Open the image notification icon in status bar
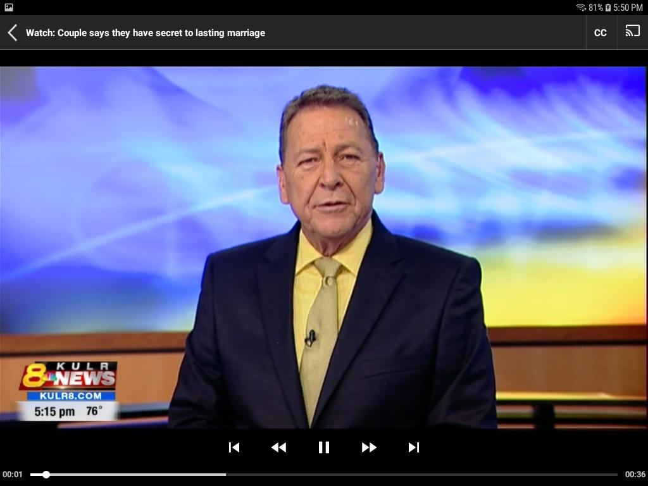The image size is (648, 486). [x=9, y=7]
